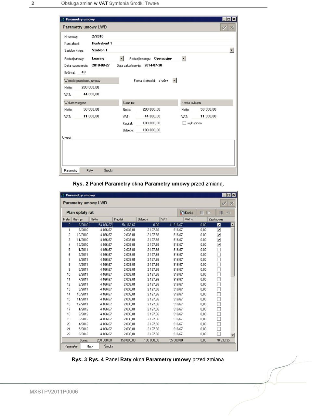Click into the empty Uwagi notes box
This screenshot has height=416, width=312.
148,153
